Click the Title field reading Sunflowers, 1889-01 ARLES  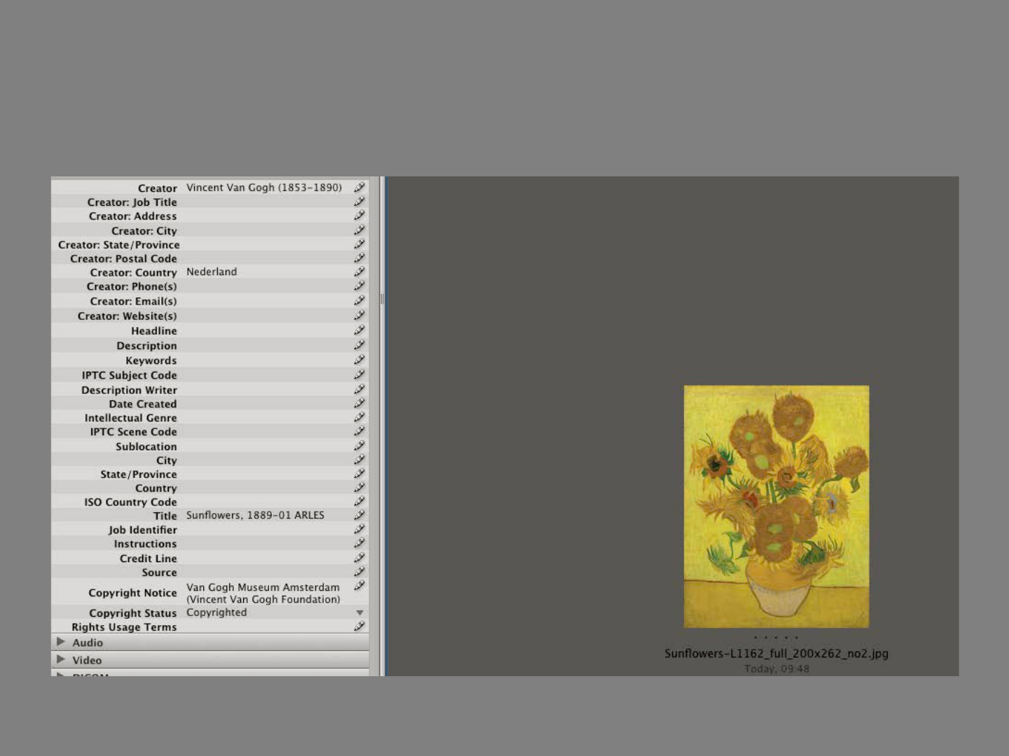(255, 515)
